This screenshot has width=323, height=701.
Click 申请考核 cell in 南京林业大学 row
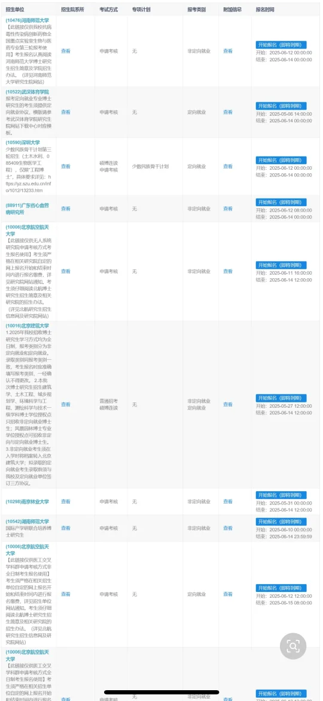tap(108, 501)
